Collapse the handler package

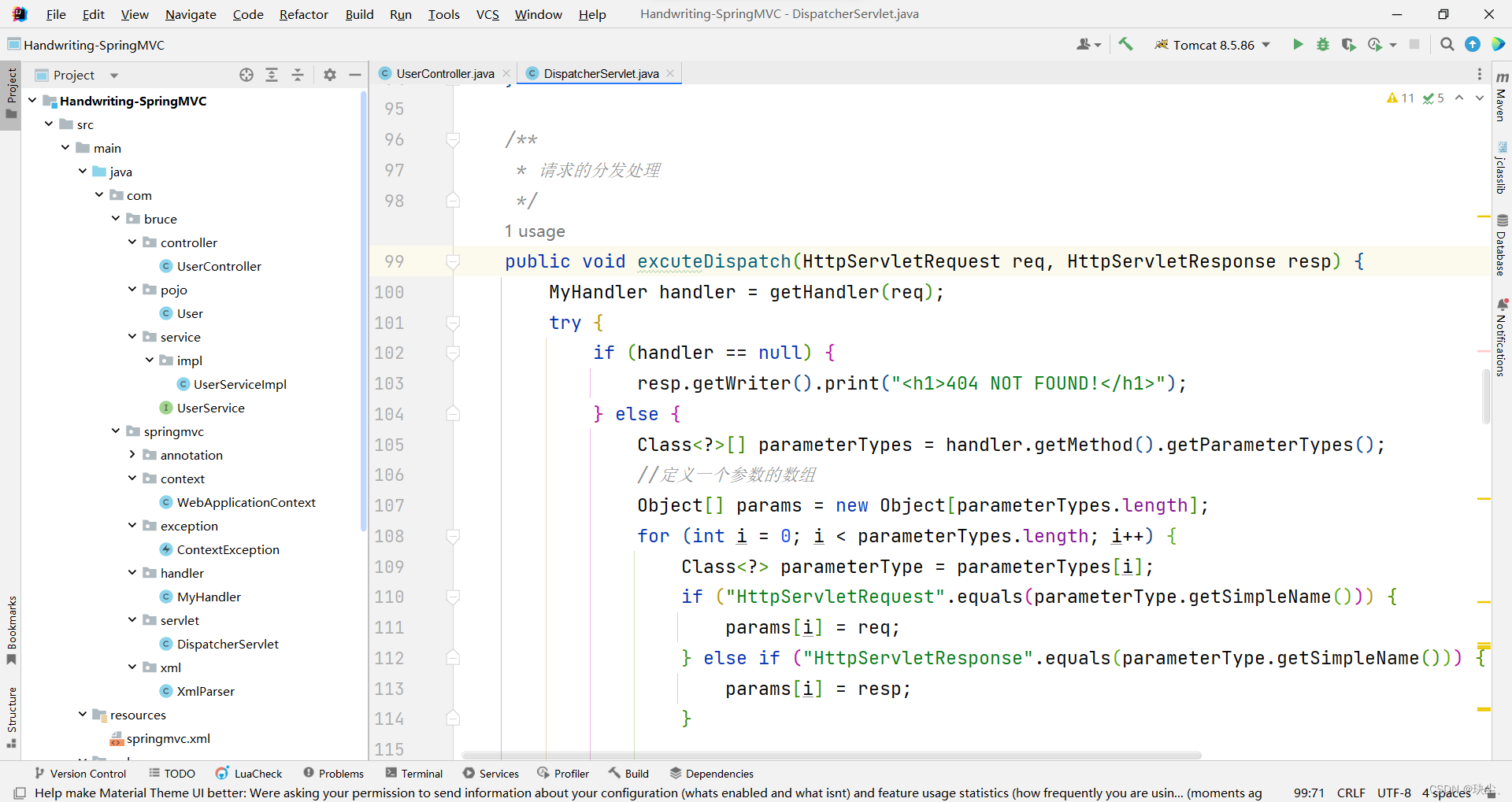point(132,573)
